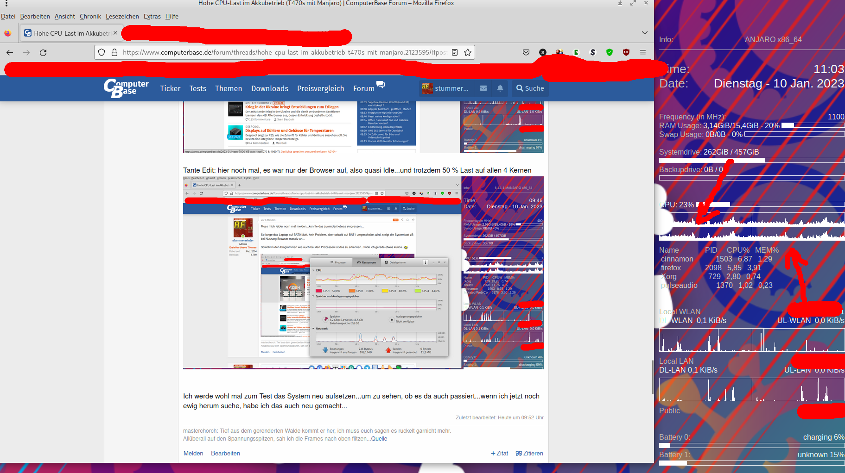Go to the Downloads section
845x473 pixels.
click(270, 88)
